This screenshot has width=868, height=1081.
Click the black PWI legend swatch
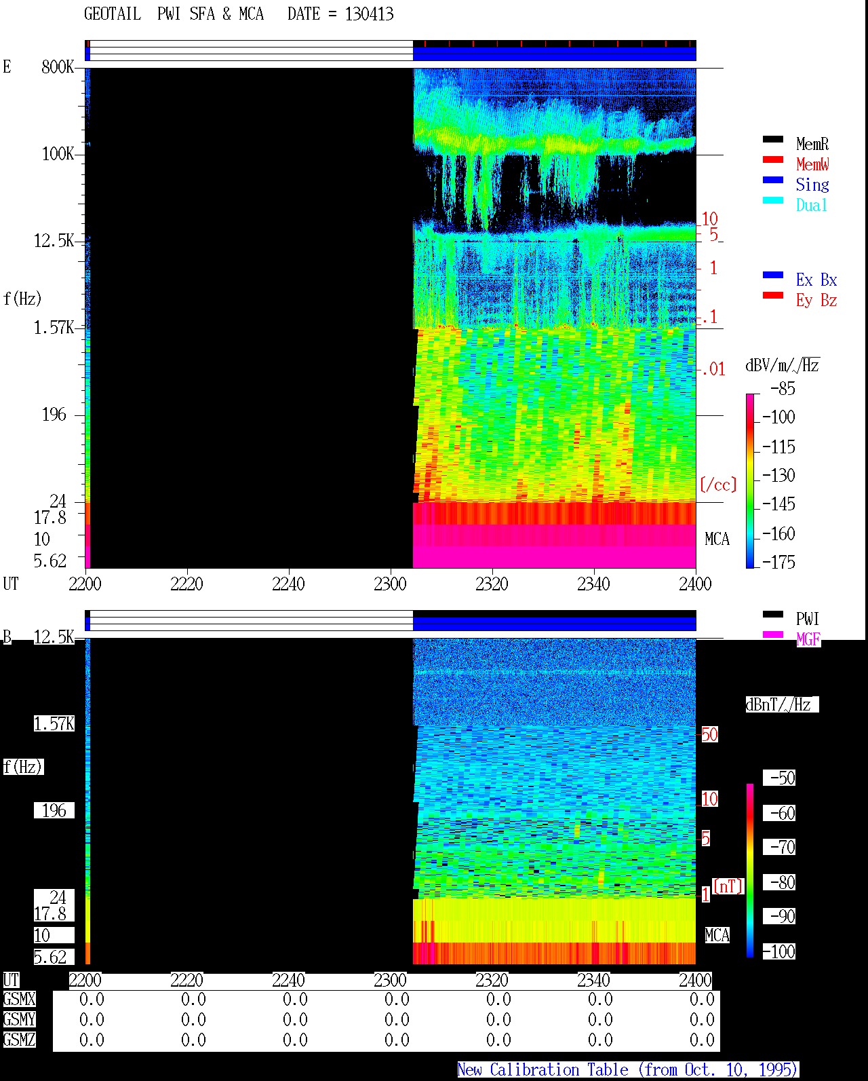[773, 615]
